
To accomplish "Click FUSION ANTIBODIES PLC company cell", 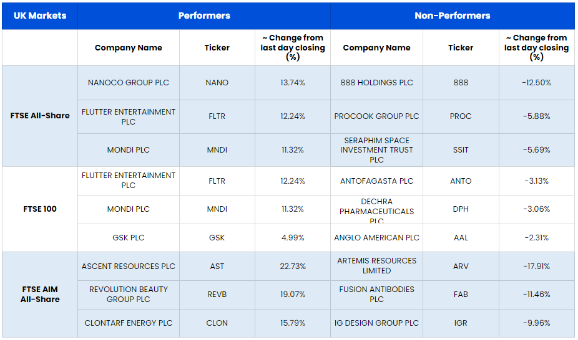I will point(376,295).
